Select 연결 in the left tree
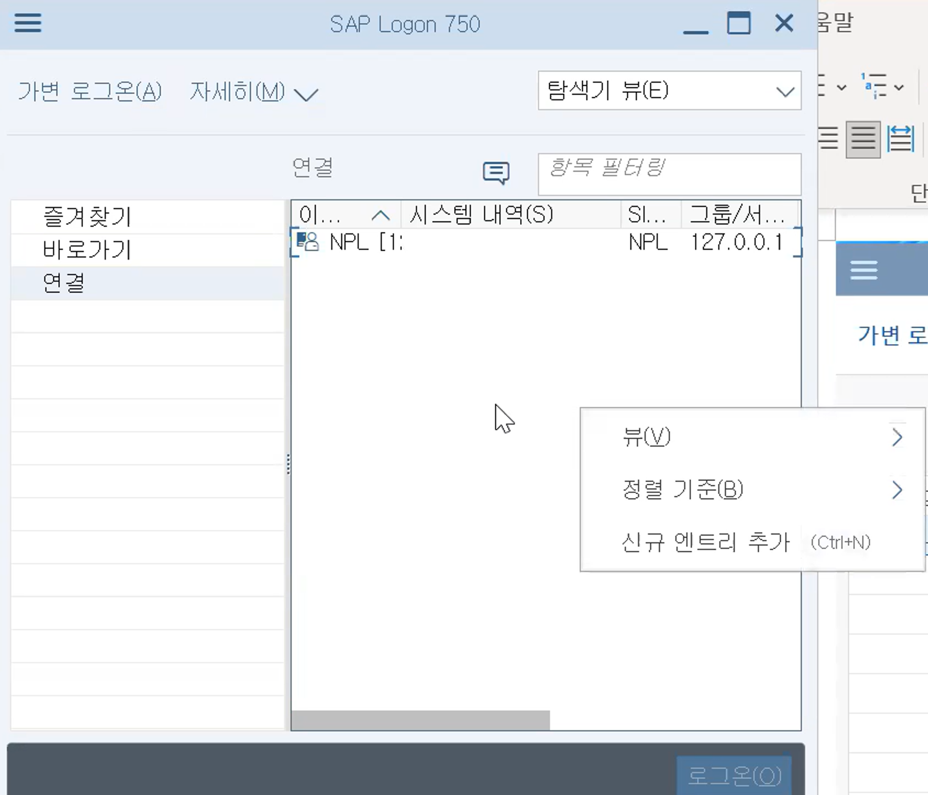The width and height of the screenshot is (928, 795). [147, 283]
